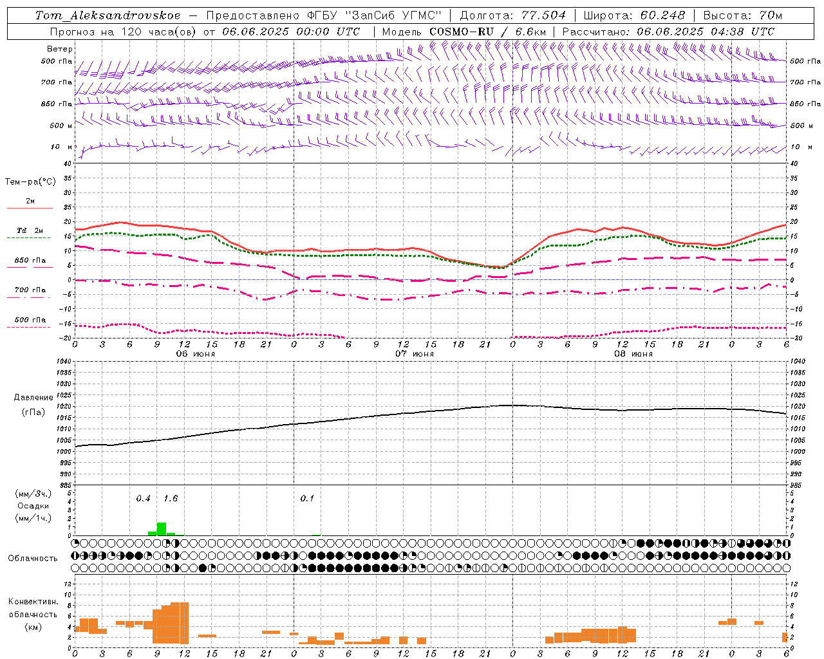Image resolution: width=824 pixels, height=659 pixels.
Task: Select the (мм/1ч.) precipitation unit label
Action: pyautogui.click(x=33, y=518)
